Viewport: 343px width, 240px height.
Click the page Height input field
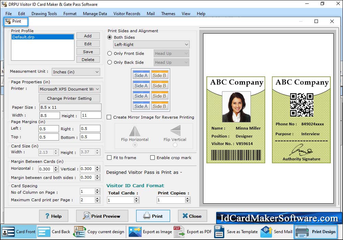pos(91,115)
